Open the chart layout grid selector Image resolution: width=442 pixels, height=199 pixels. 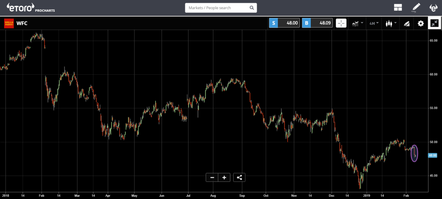tap(397, 8)
